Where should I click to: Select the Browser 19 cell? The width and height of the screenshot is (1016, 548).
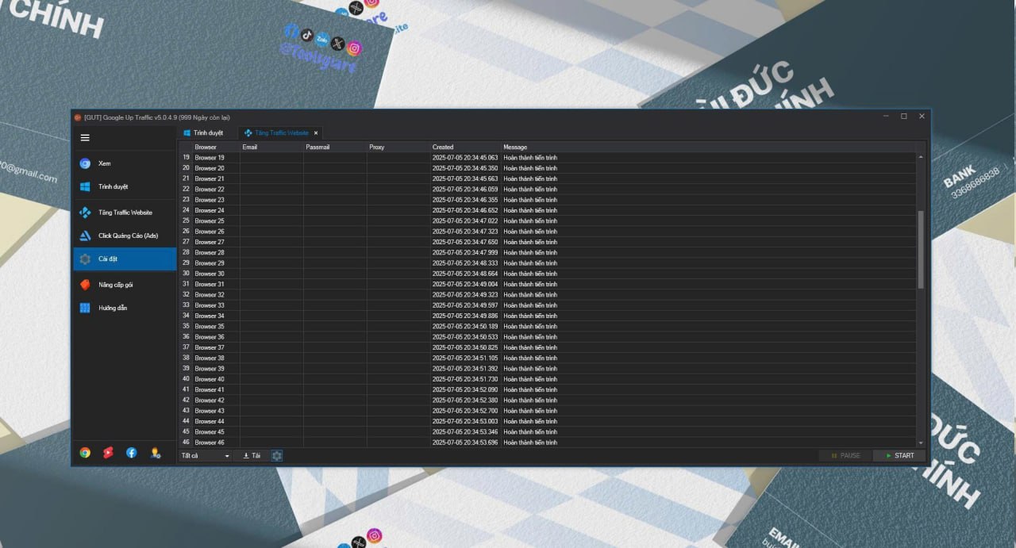[x=216, y=158]
